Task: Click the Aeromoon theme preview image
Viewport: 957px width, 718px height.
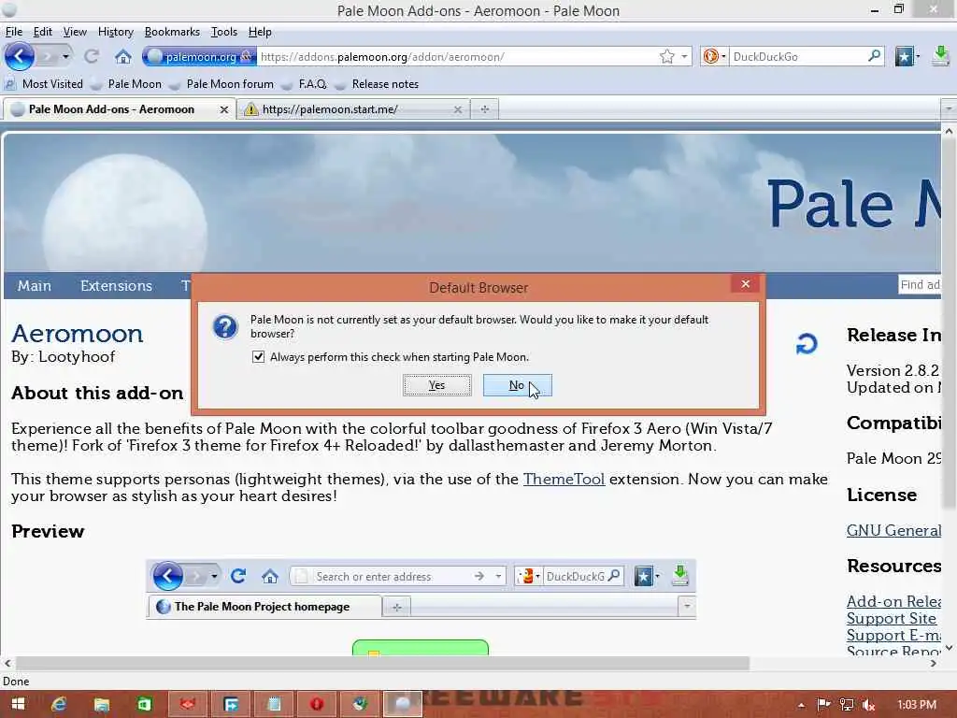Action: point(421,590)
